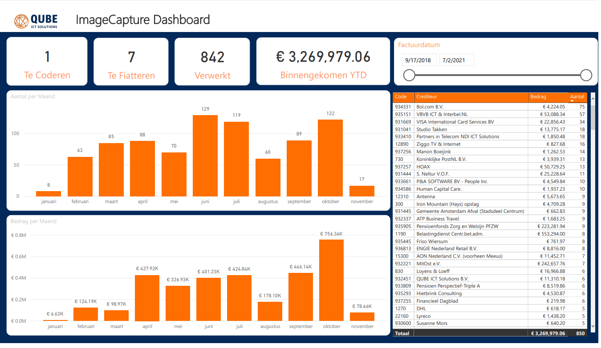Viewport: 601px width, 348px height.
Task: Select the Susanne Mors row
Action: click(x=490, y=323)
